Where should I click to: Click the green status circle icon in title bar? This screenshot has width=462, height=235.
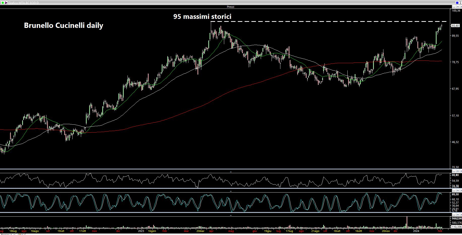[3, 3]
